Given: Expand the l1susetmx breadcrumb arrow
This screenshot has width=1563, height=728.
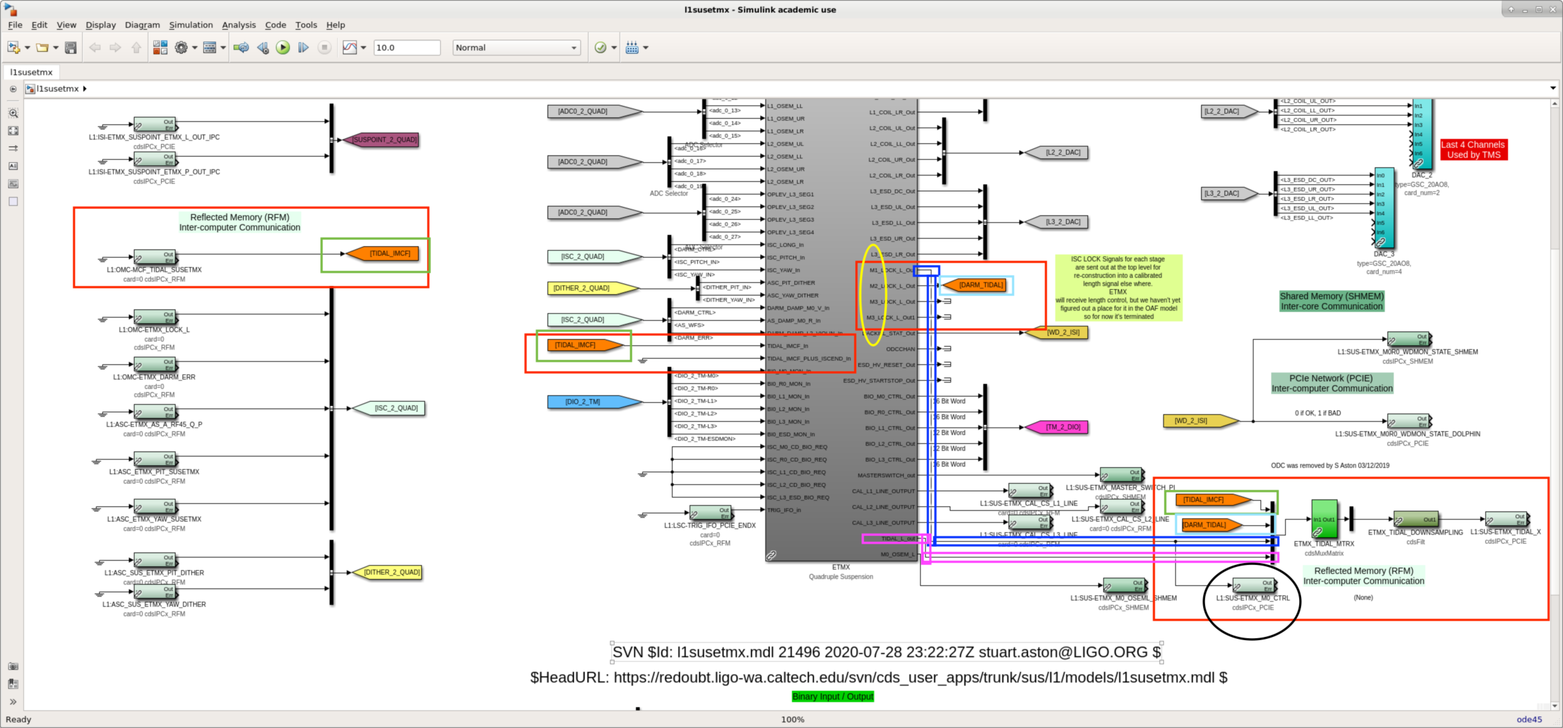Looking at the screenshot, I should pyautogui.click(x=85, y=89).
